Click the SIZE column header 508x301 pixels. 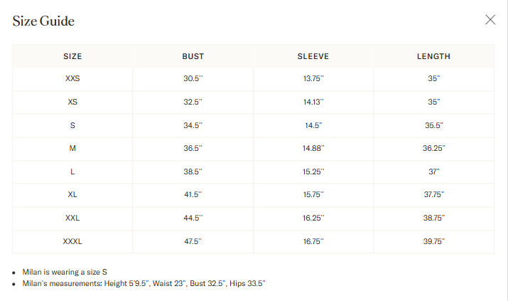point(72,56)
